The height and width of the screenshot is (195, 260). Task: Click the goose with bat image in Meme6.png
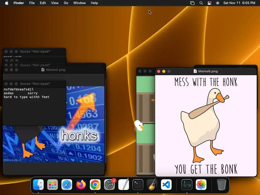(205, 125)
